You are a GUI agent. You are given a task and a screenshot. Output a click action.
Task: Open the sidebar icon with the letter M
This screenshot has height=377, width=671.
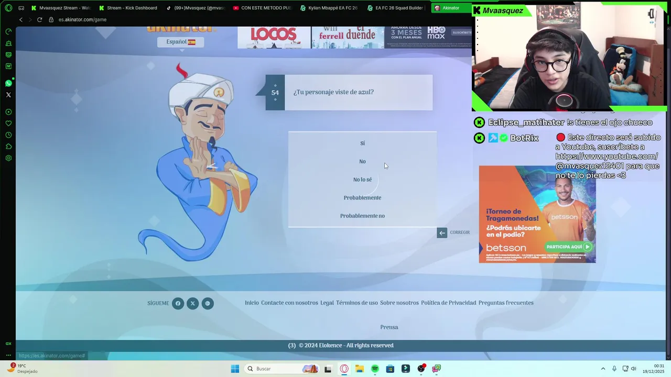(x=8, y=66)
